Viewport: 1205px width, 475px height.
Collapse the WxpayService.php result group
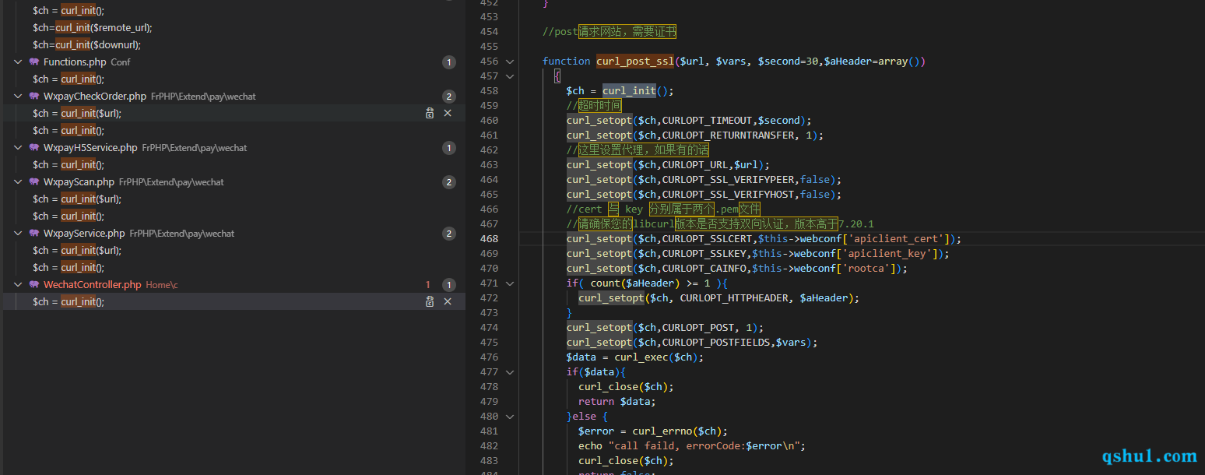point(18,233)
